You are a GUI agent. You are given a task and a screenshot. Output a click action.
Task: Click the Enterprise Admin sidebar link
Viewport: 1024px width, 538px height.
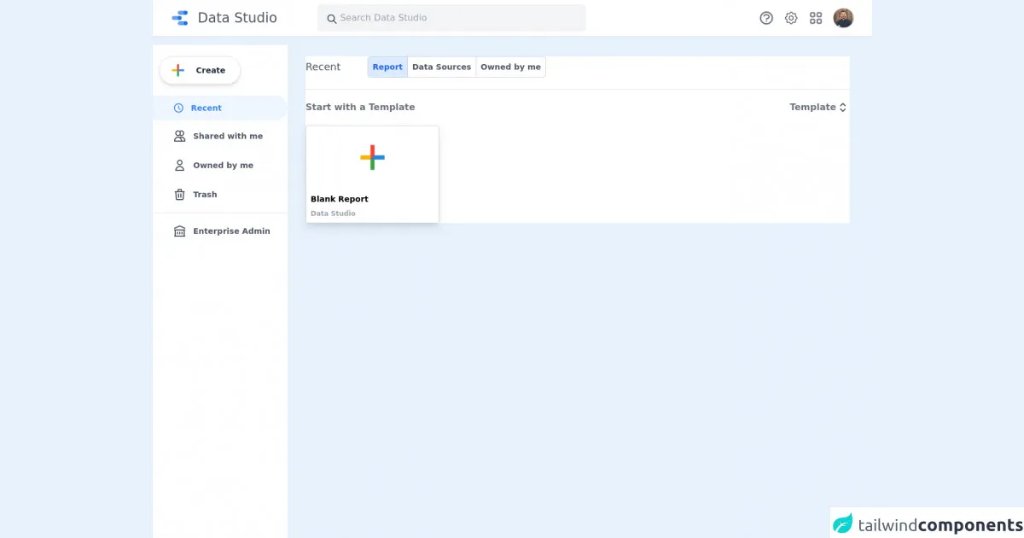231,231
